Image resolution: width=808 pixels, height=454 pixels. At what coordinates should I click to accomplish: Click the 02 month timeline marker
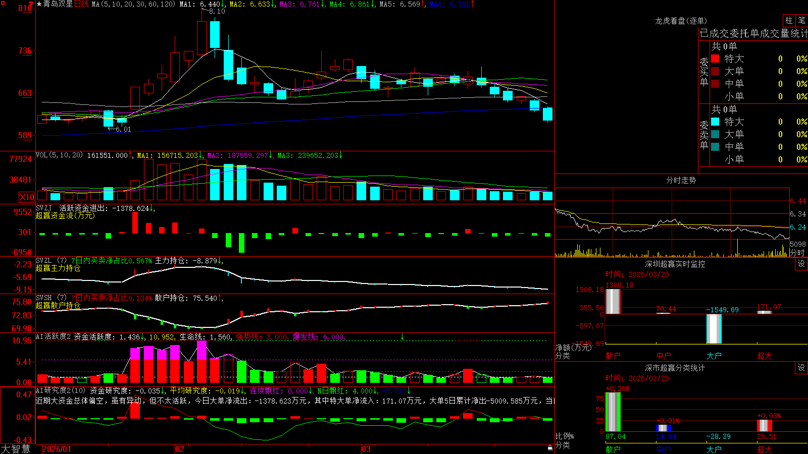[180, 449]
